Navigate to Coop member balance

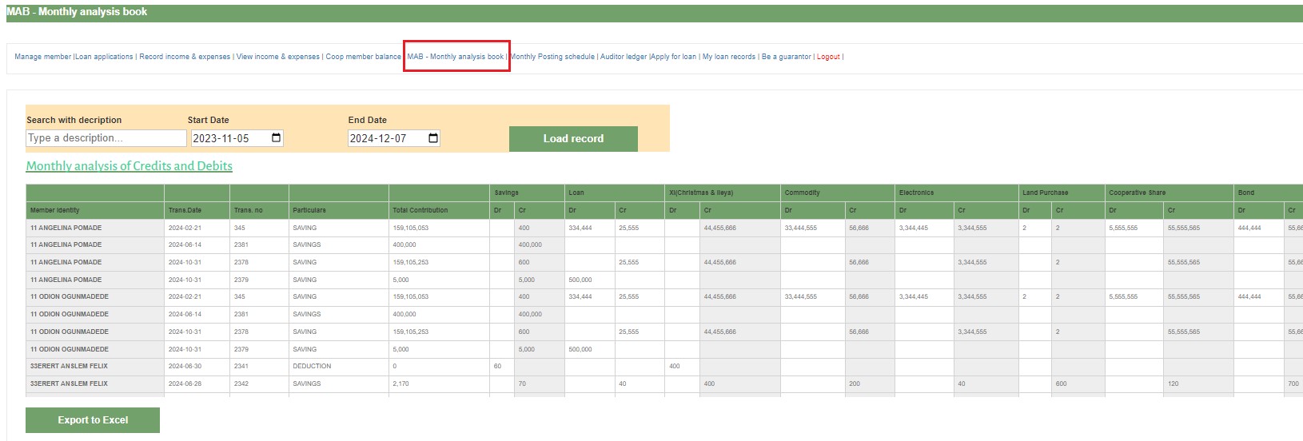[x=363, y=57]
